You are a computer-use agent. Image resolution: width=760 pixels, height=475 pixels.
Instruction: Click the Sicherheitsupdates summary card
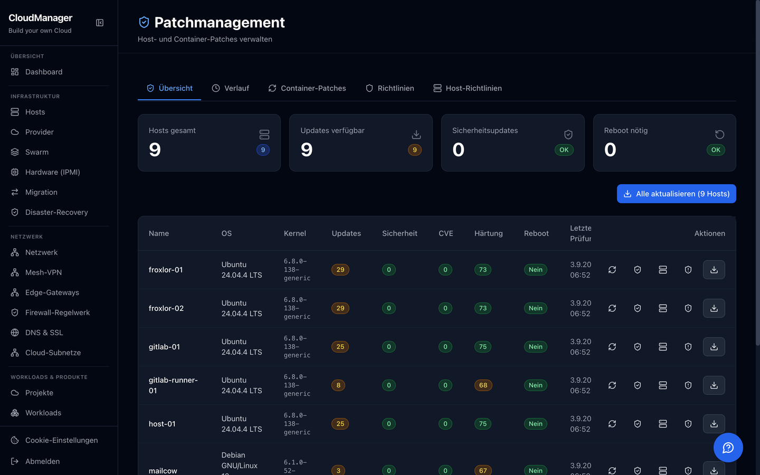(512, 142)
